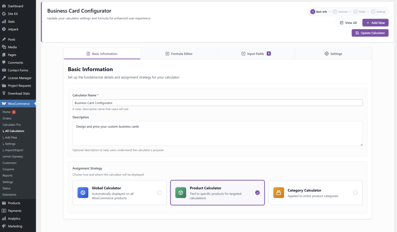This screenshot has height=232, width=397.
Task: Click the Site Kit Google icon
Action: pos(4,14)
